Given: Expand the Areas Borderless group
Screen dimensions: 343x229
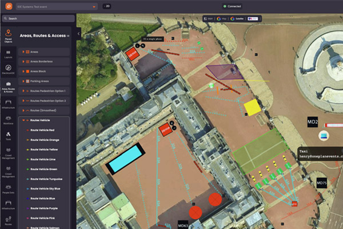Looking at the screenshot, I should [23, 62].
